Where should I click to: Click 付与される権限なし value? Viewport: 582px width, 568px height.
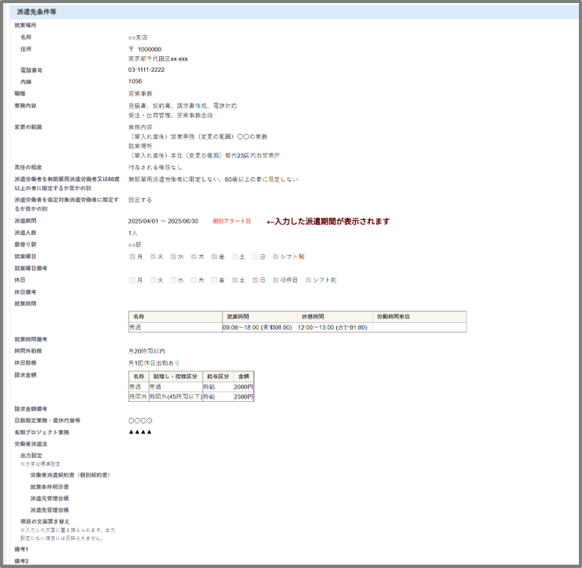[155, 168]
